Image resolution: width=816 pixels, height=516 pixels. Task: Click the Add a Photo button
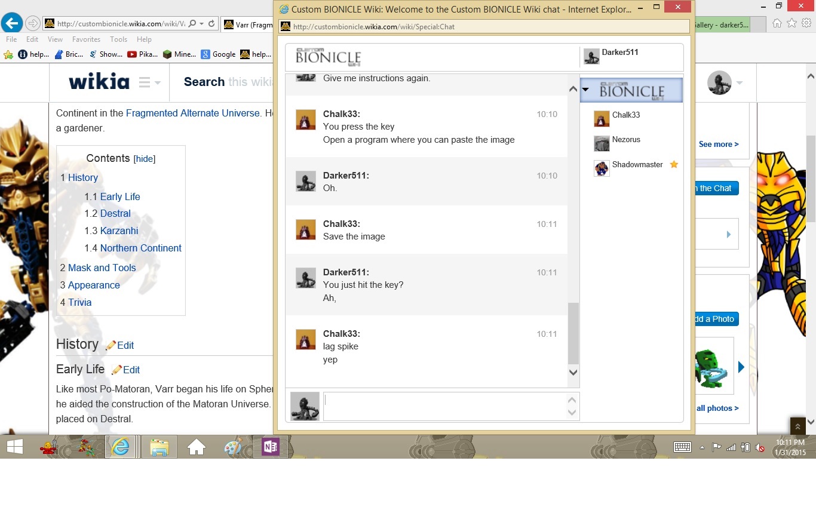pyautogui.click(x=716, y=319)
